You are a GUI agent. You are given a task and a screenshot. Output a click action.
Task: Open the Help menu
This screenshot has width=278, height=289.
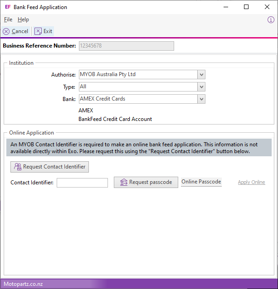23,19
